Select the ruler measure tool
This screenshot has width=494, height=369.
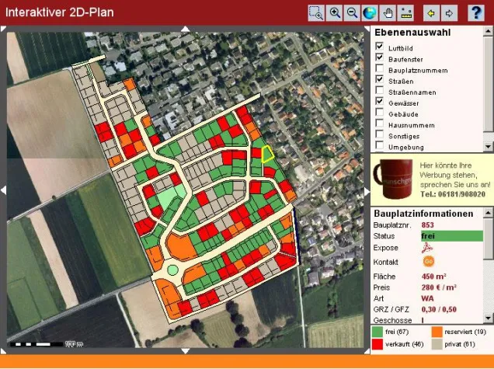(405, 12)
